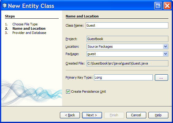Viewport: 173px width, 123px height.
Task: Select the guest package text field
Action: pos(125,54)
